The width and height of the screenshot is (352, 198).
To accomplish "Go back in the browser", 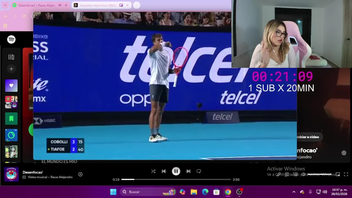I will (6, 16).
